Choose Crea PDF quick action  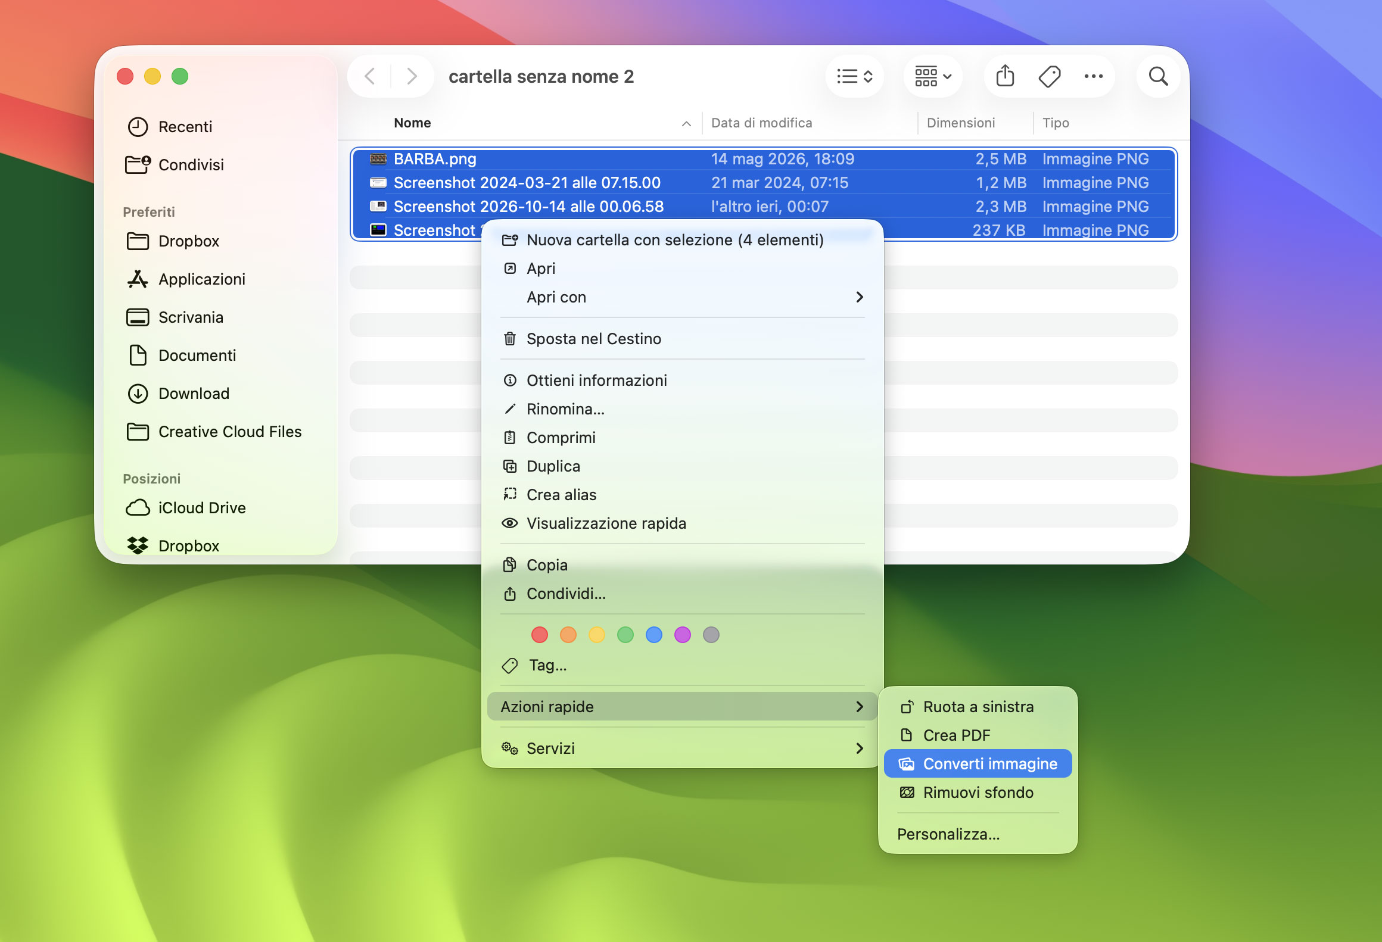coord(978,735)
